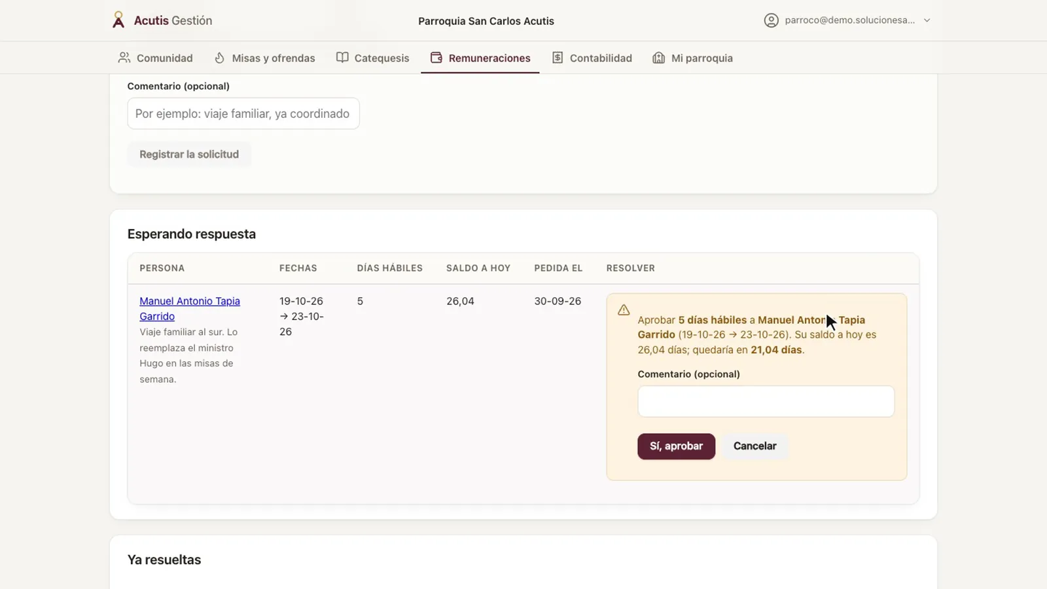
Task: Click the Ya resueltas heading
Action: click(x=164, y=560)
